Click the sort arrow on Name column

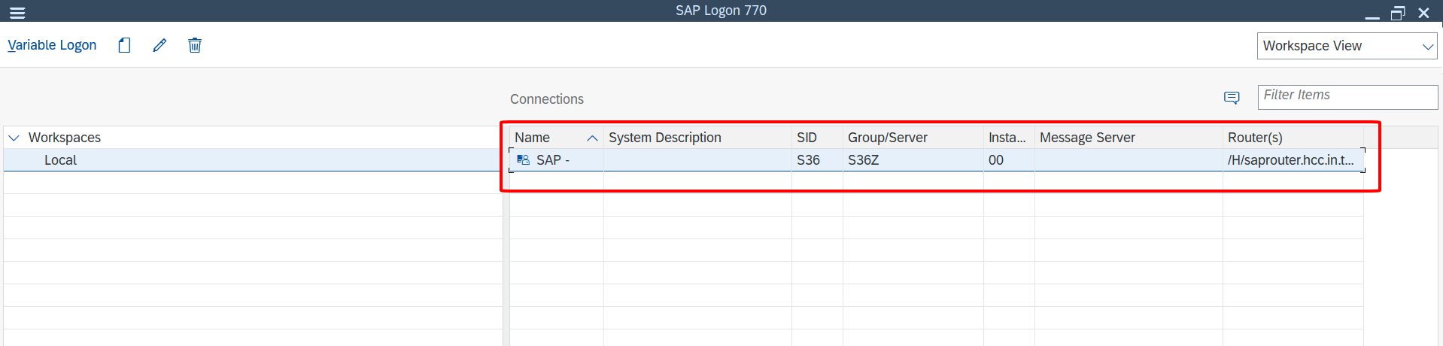pyautogui.click(x=593, y=138)
